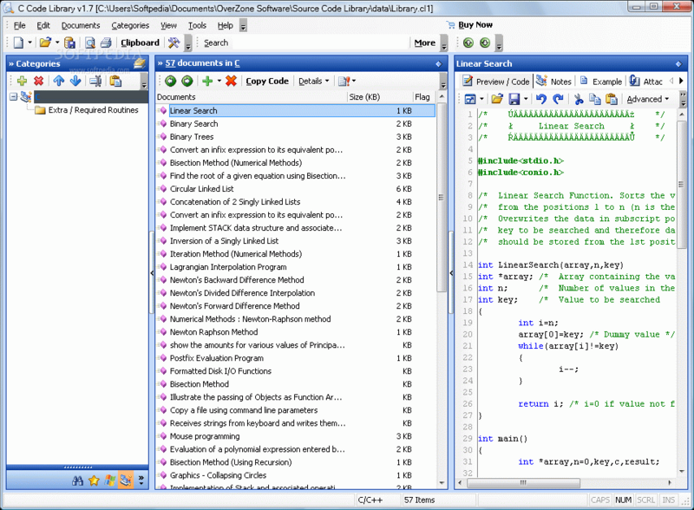Click the 57 documents in C header link
Screen dimensions: 694x510
[202, 63]
